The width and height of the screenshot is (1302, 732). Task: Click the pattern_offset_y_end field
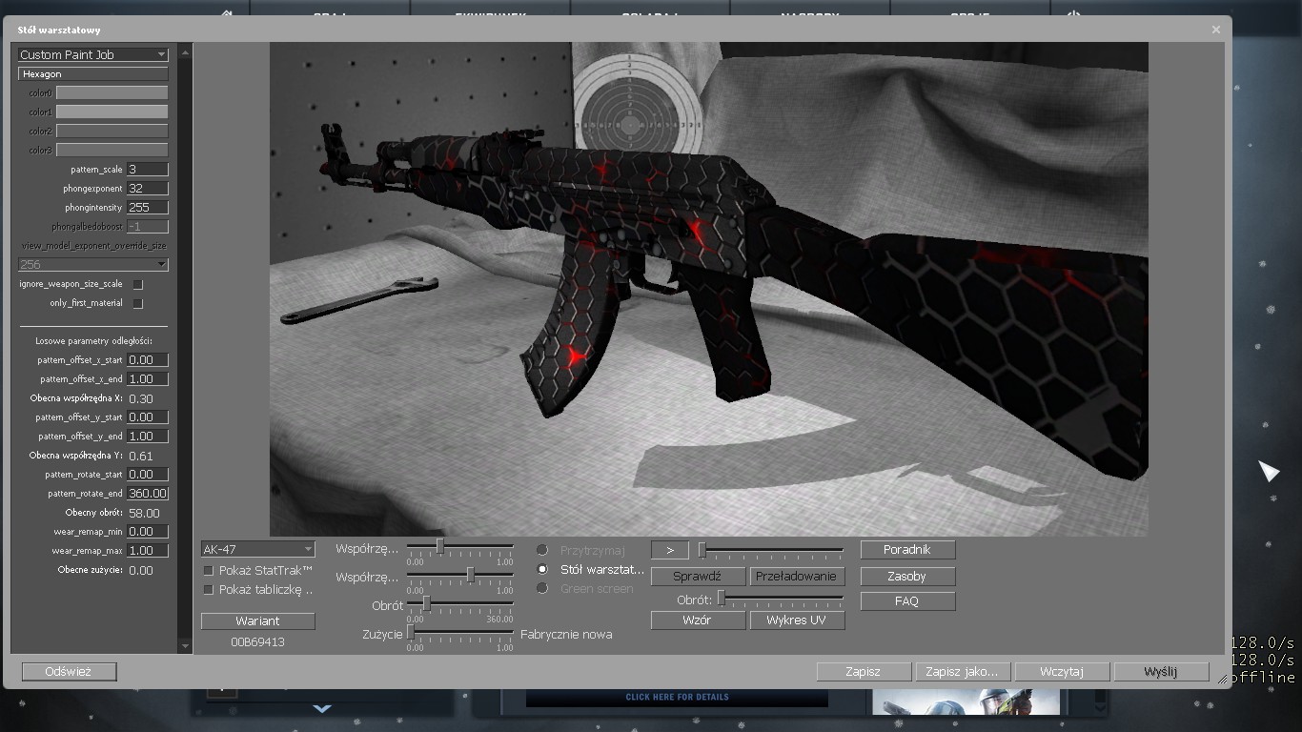tap(148, 436)
